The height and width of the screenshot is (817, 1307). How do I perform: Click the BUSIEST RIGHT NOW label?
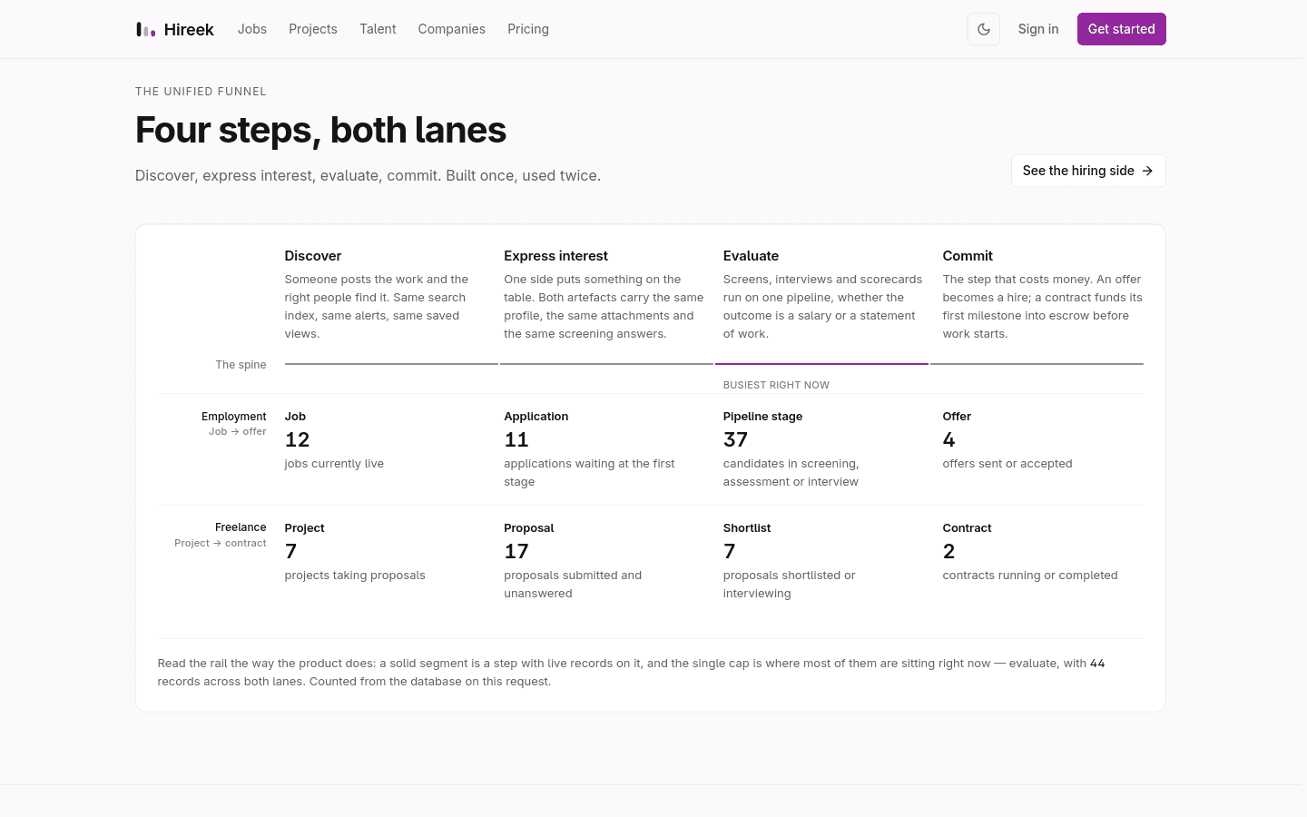tap(776, 385)
